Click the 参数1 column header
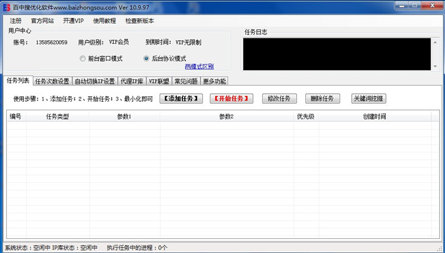Viewport: 445px width, 253px height. coord(124,116)
